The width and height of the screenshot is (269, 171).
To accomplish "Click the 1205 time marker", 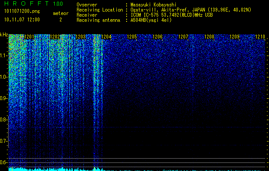I will click(x=132, y=37).
